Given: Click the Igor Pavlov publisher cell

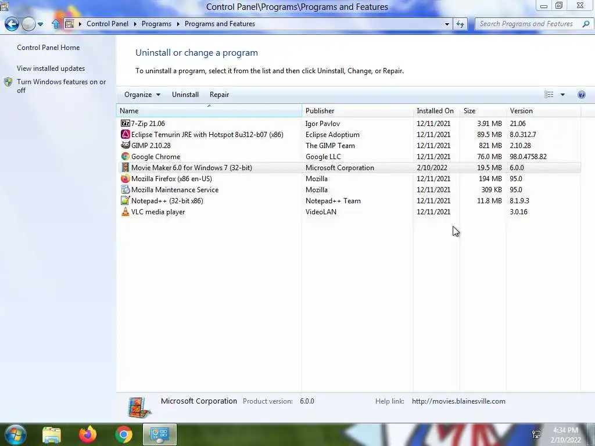Looking at the screenshot, I should (322, 124).
